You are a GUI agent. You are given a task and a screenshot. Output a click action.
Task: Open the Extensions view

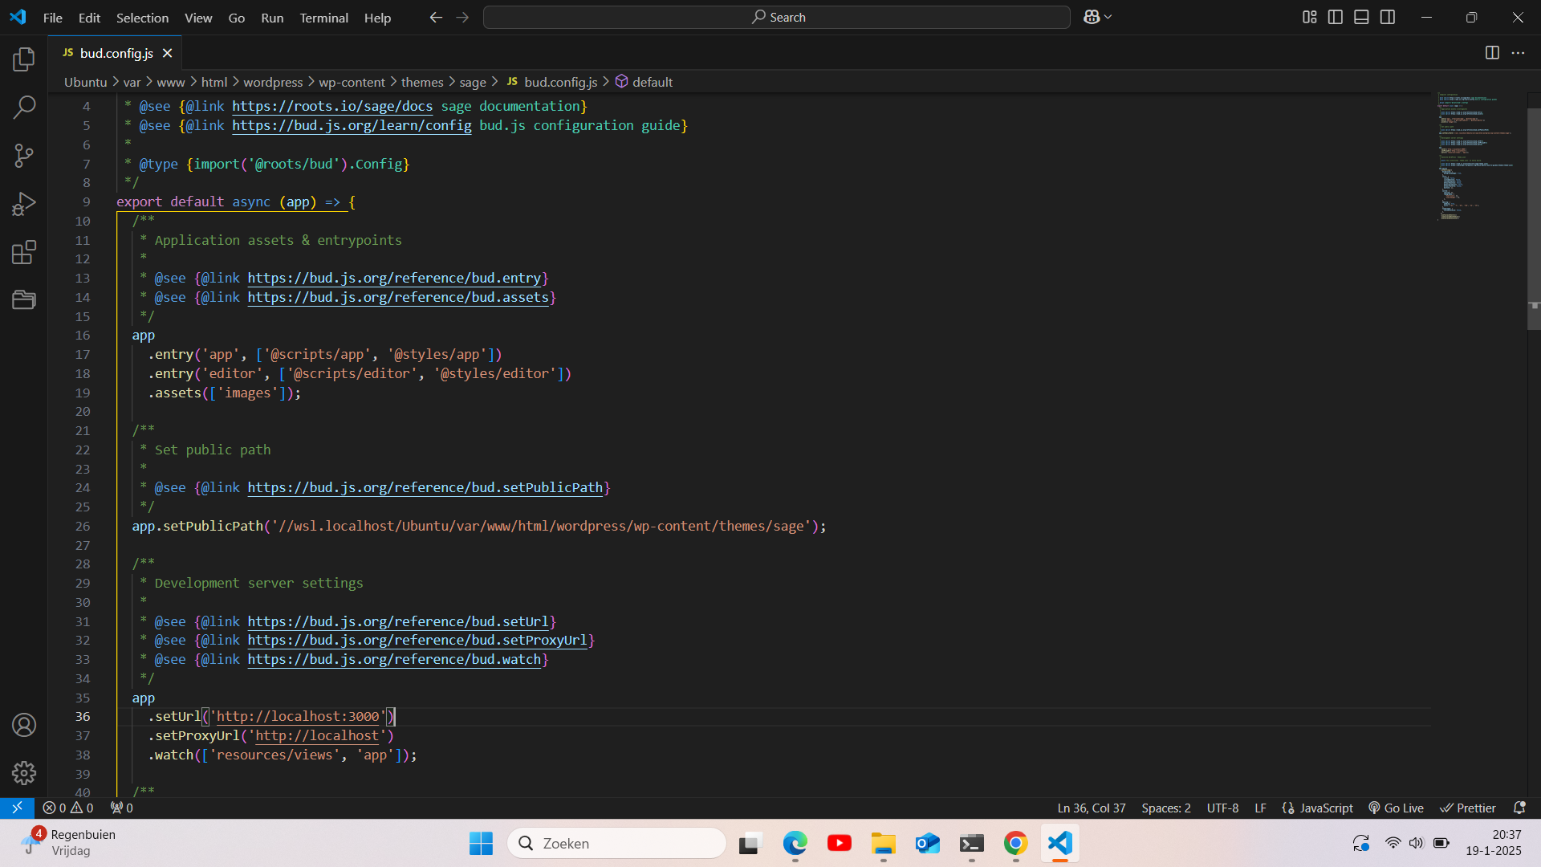24,252
